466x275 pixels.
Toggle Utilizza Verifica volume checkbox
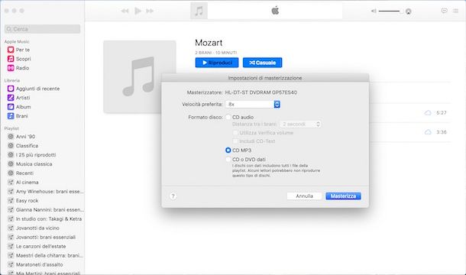[x=235, y=133]
